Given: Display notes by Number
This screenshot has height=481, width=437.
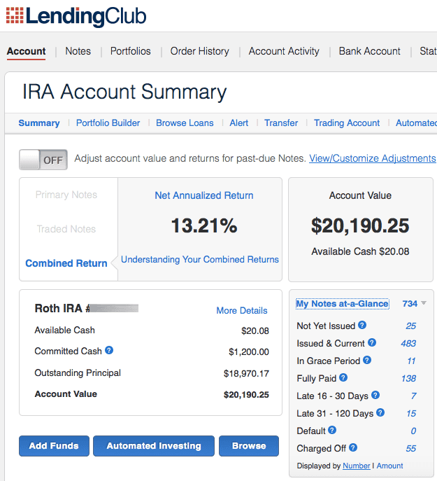Looking at the screenshot, I should coord(357,466).
